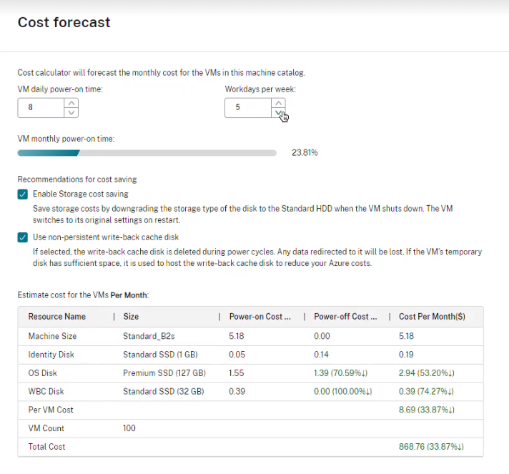Click the Per VM Cost row label
The image size is (509, 474).
(x=51, y=410)
